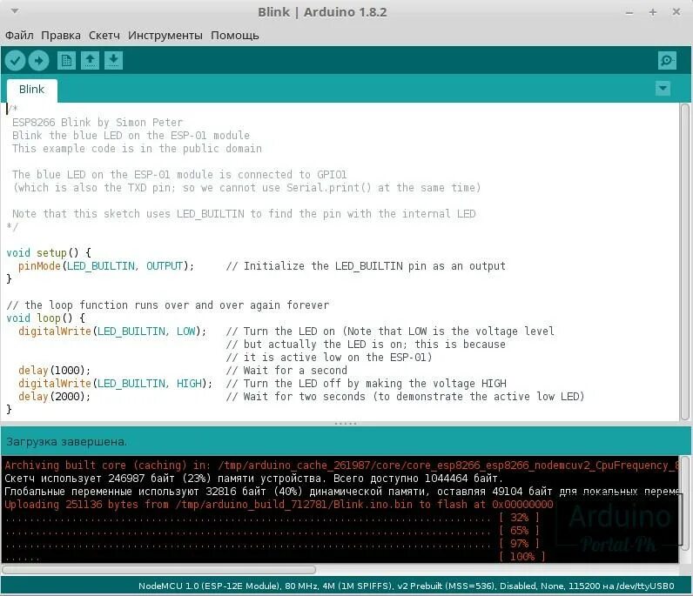693x596 pixels.
Task: Click 'digitalWrite(LED_BUILTIN, LOW);' in the code
Action: click(112, 331)
